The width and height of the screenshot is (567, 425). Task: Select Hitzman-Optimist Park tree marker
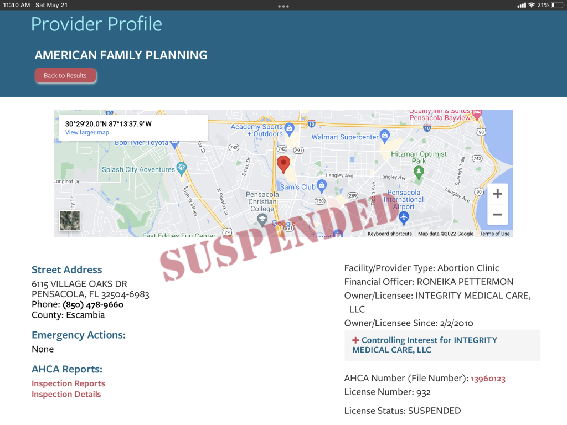(x=419, y=172)
